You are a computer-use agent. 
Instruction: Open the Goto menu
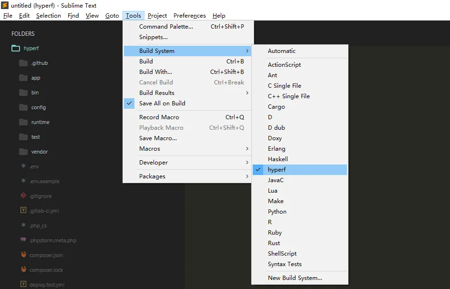coord(112,15)
